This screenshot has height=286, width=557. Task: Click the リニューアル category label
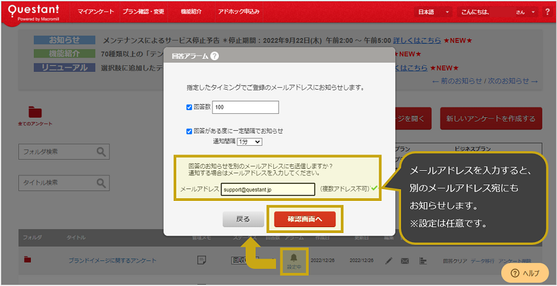coord(65,67)
